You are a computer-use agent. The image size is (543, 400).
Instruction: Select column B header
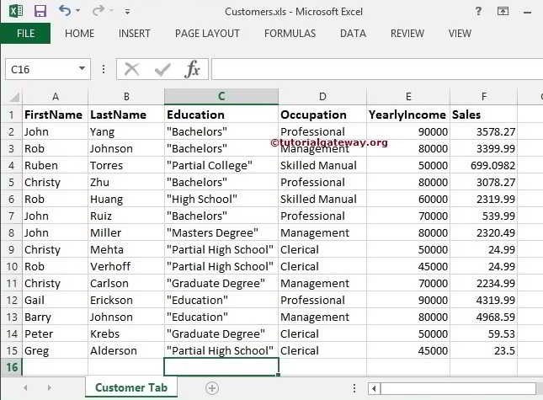coord(126,96)
